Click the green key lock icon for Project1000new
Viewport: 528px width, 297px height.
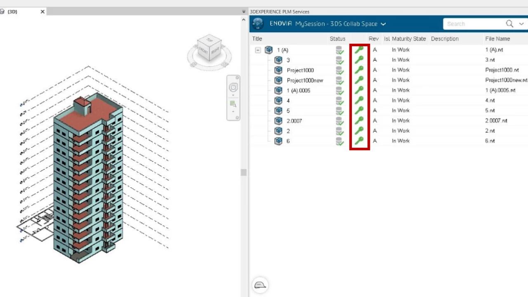pyautogui.click(x=359, y=80)
